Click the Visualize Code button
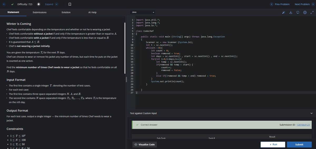Screen dimensions: 316x149 144,145
